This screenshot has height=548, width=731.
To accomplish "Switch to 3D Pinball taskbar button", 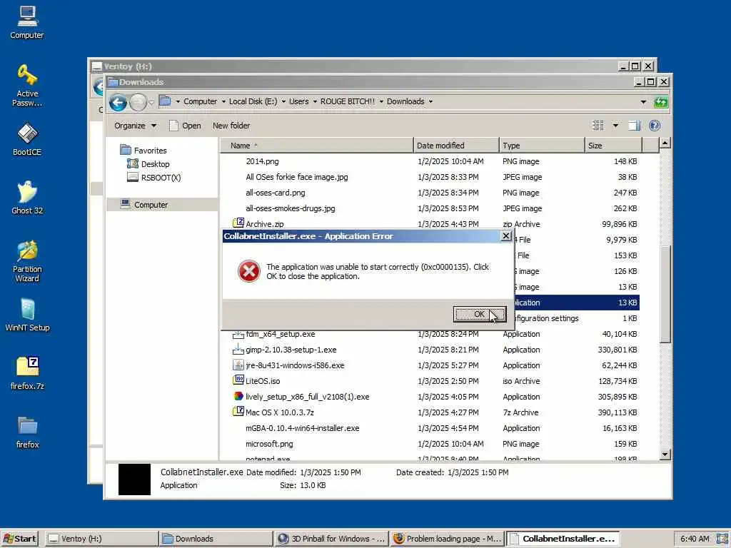I will 331,539.
